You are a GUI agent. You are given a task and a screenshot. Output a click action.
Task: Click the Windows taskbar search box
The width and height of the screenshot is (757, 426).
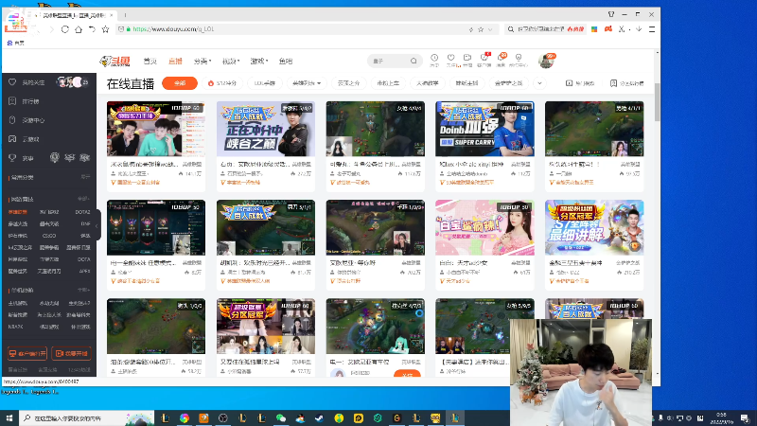coord(86,417)
